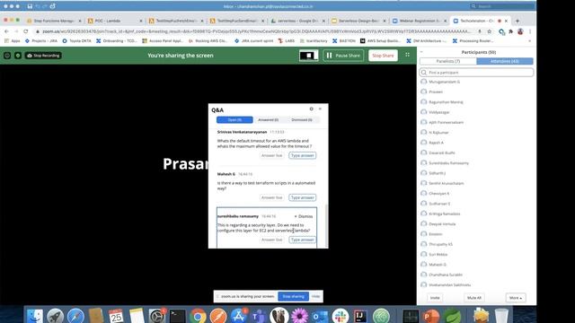Open Calendar from the Dock
Viewport: 575px width, 323px height.
tap(116, 316)
